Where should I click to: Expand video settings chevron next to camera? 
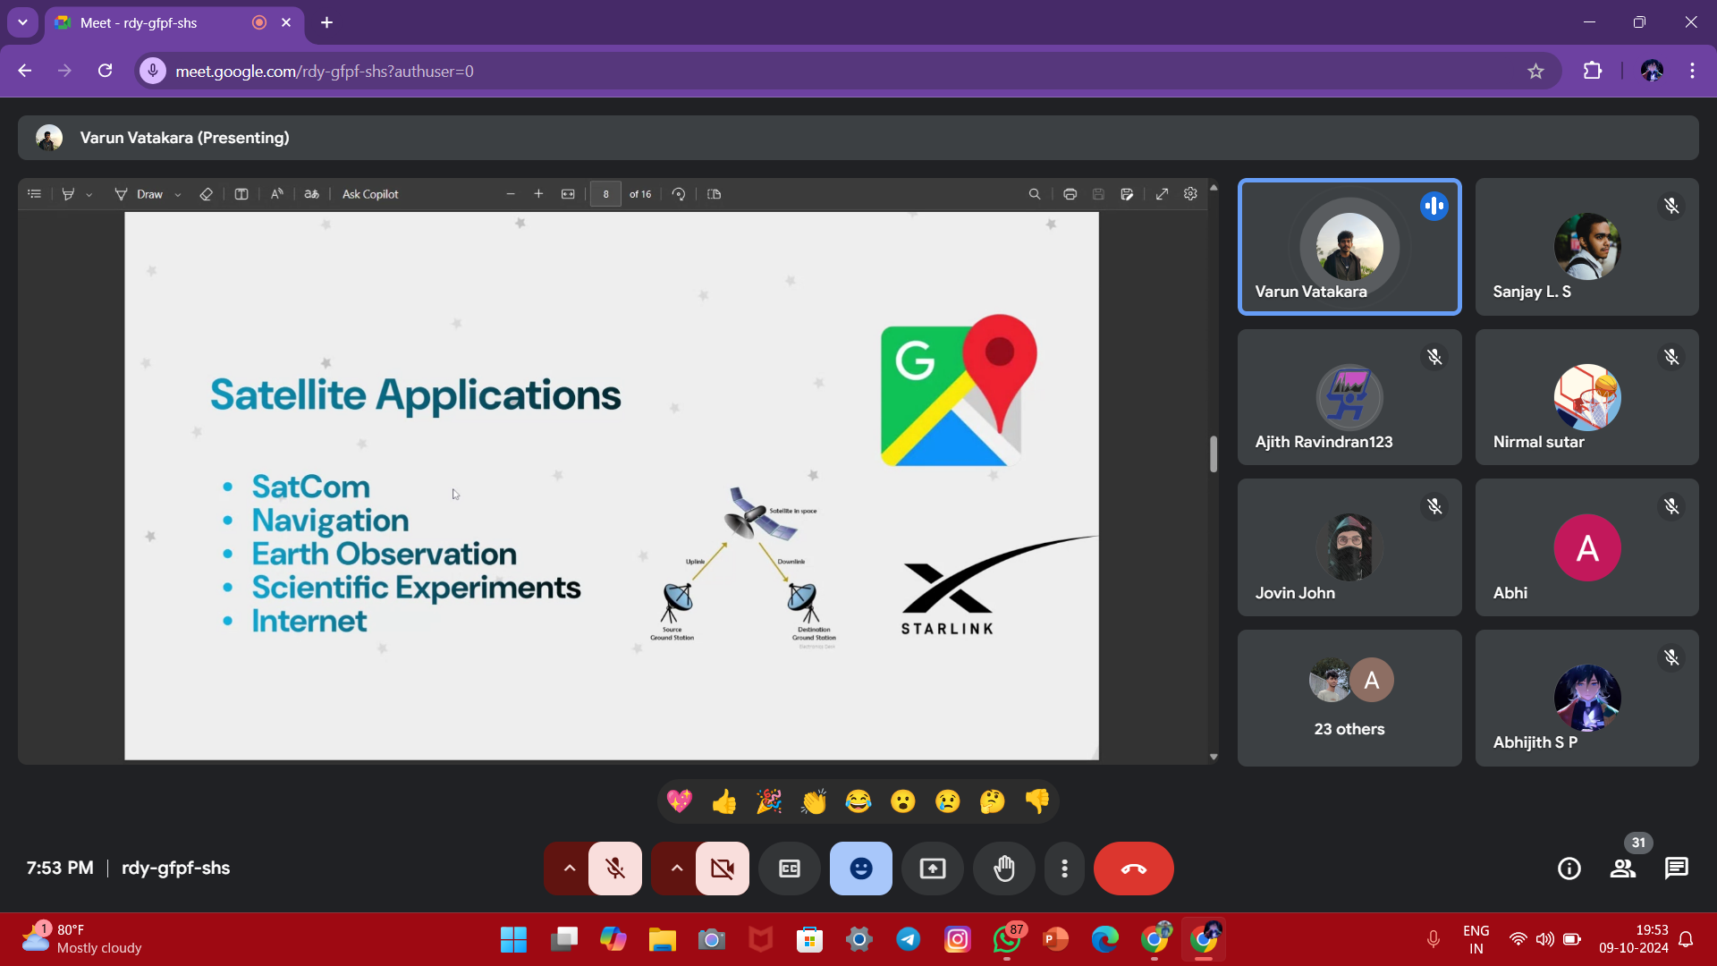677,869
